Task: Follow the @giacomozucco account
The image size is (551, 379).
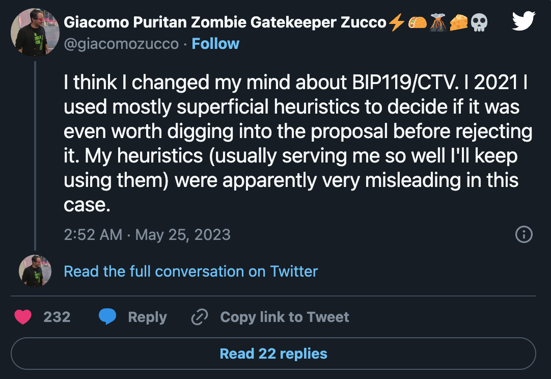Action: pos(215,44)
